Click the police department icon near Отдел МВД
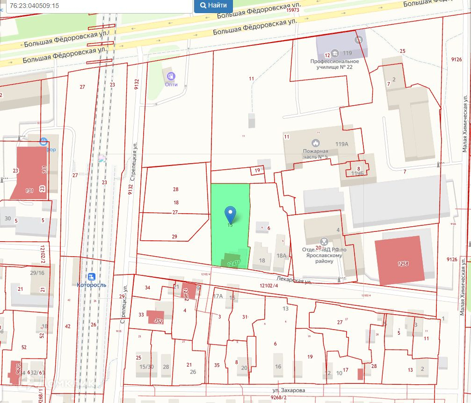The height and width of the screenshot is (403, 471). [x=324, y=241]
